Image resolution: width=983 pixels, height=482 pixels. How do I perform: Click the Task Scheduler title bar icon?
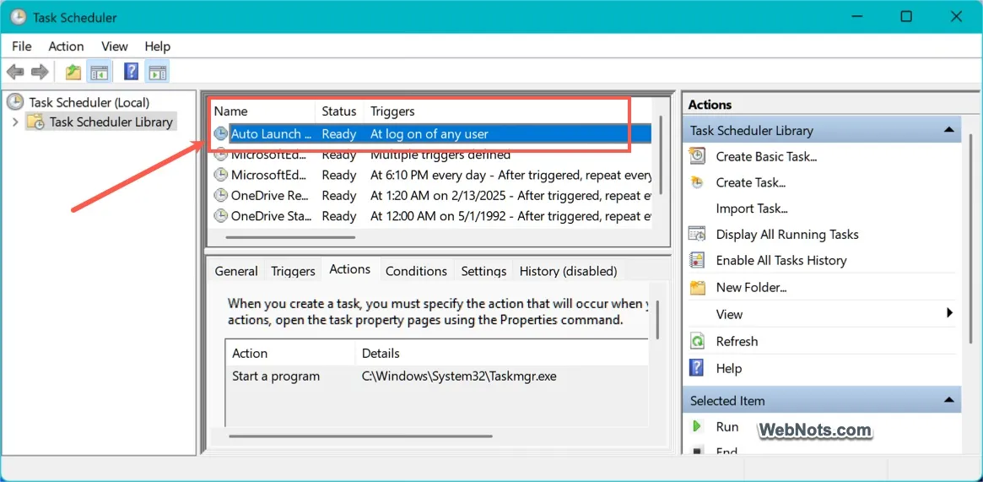pos(19,17)
